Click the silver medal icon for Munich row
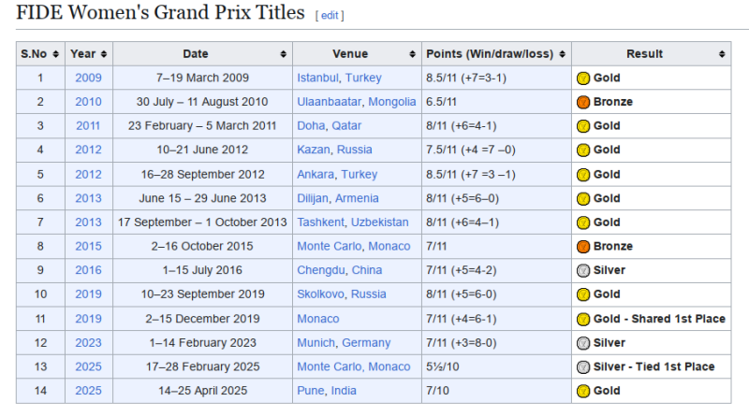 pos(582,343)
